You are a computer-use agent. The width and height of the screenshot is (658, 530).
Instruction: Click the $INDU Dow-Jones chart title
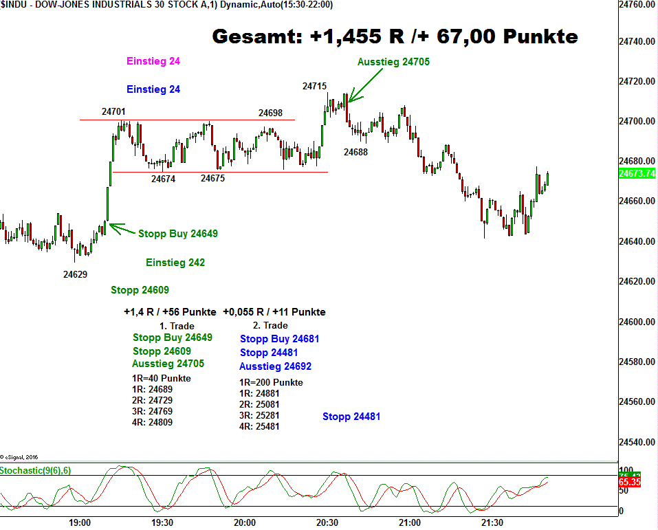[167, 5]
